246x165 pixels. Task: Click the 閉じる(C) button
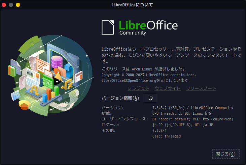pyautogui.click(x=226, y=154)
